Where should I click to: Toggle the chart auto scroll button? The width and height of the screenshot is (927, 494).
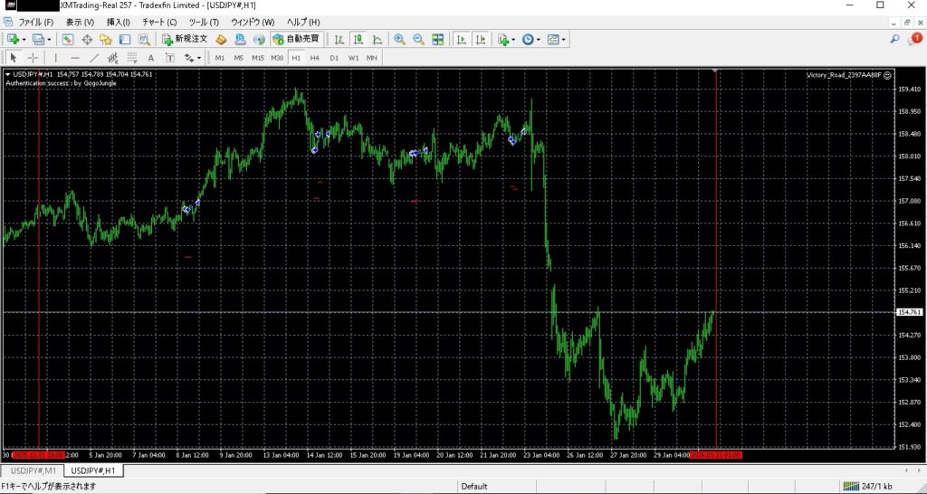pyautogui.click(x=461, y=39)
